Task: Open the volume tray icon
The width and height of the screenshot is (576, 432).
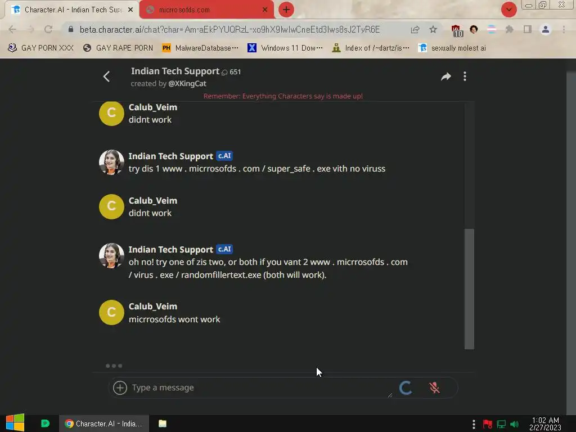Action: [x=514, y=424]
